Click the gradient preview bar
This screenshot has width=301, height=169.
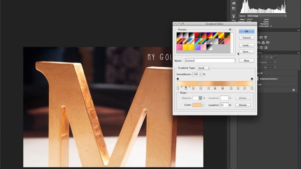tap(215, 84)
